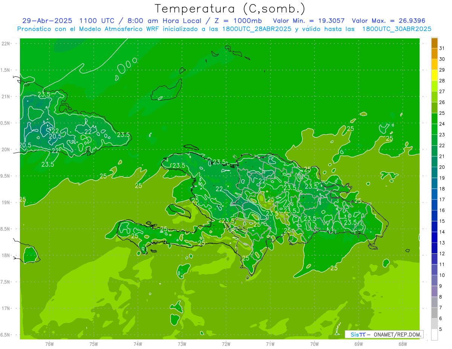
Task: Click the legend value '25'
Action: click(442, 113)
